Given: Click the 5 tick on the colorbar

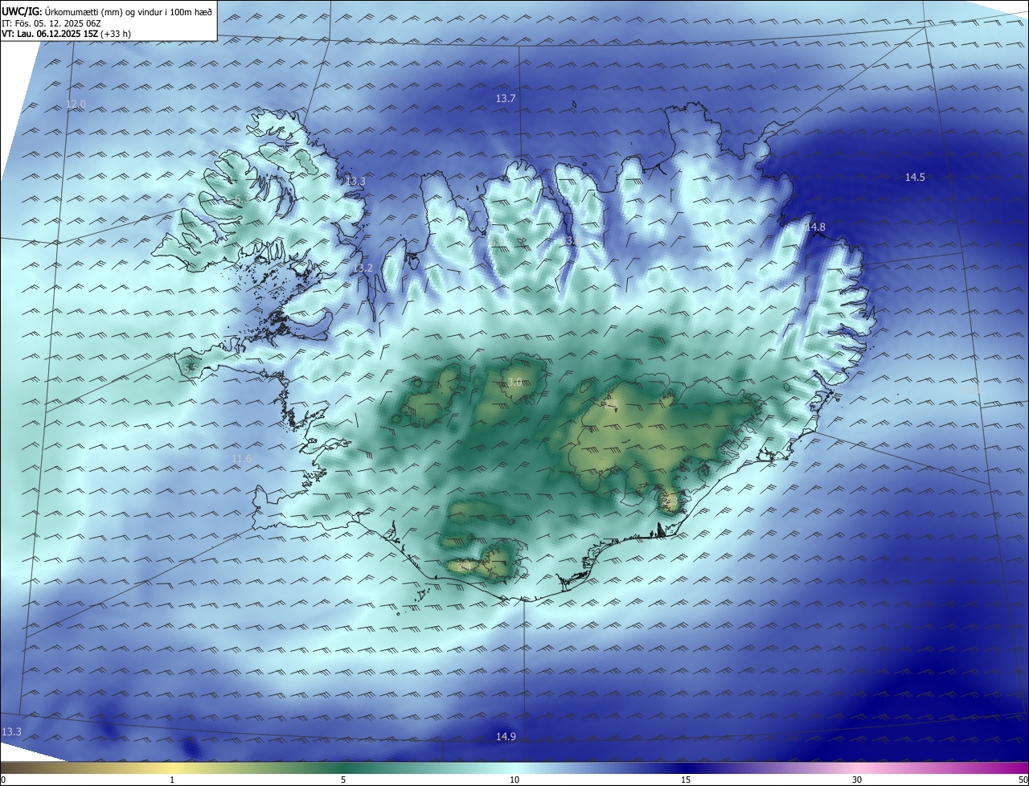Looking at the screenshot, I should pos(343,780).
